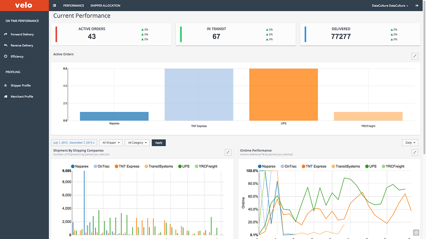The height and width of the screenshot is (239, 426).
Task: Click the Merchant Profile truck icon
Action: point(6,96)
